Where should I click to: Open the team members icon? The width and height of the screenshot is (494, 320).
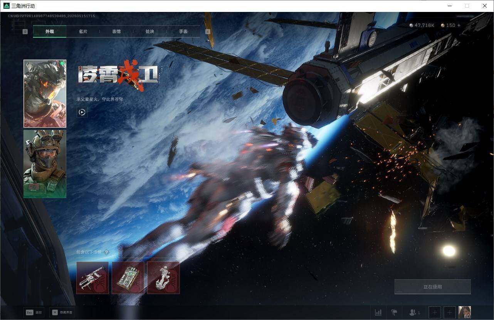coord(414,313)
